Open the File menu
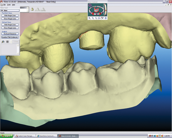 (x=5, y=5)
